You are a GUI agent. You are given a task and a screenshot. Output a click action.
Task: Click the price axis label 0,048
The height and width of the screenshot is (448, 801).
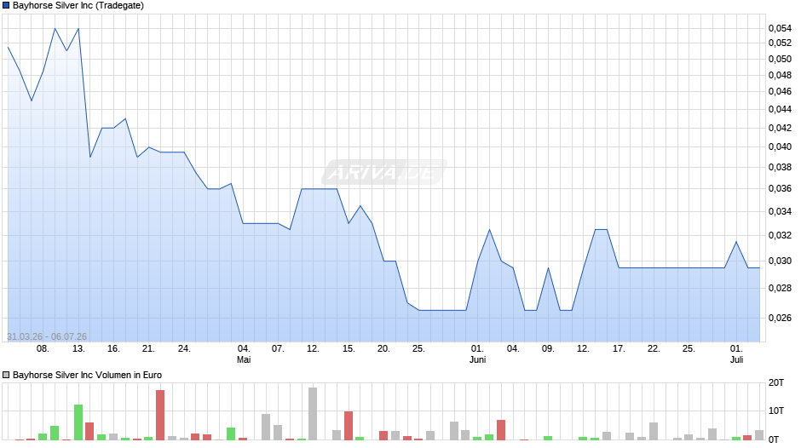pos(780,76)
